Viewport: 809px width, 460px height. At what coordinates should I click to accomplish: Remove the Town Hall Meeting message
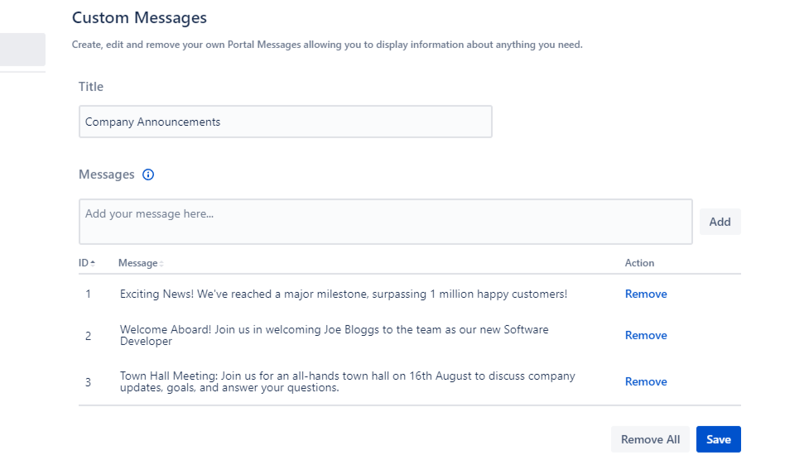[x=645, y=381]
